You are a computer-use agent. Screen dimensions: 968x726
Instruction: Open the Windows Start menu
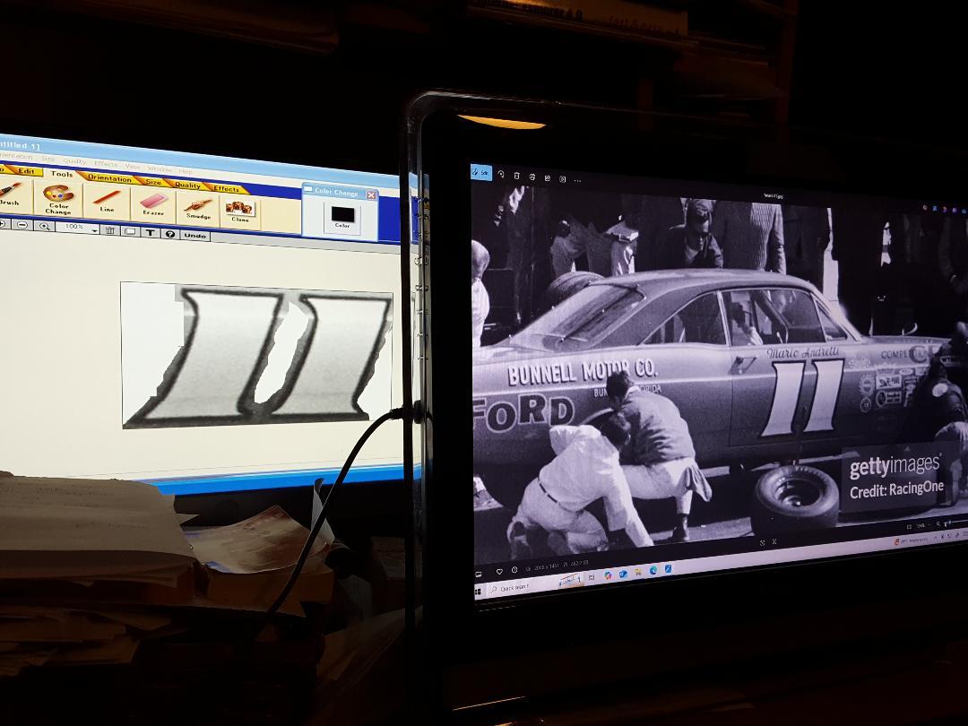[x=479, y=592]
